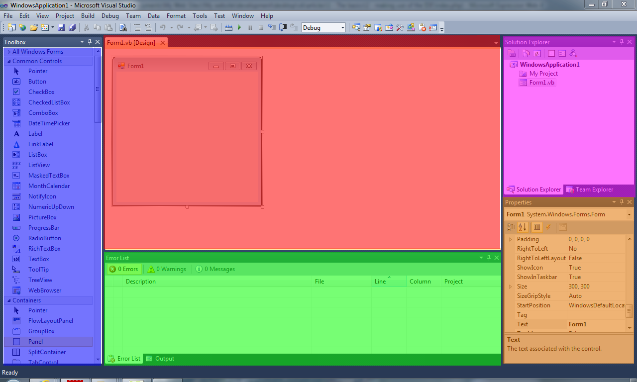Select the WindowsApplication1 project node
This screenshot has height=382, width=637.
click(545, 65)
